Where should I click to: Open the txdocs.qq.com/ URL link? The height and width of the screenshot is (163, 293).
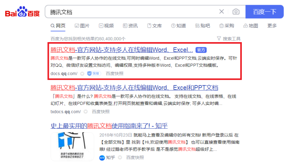pos(66,112)
